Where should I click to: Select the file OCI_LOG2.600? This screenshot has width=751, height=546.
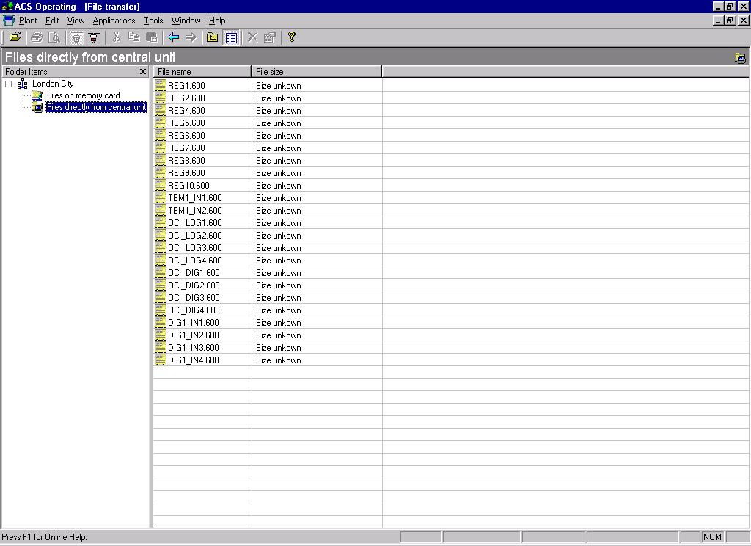pos(195,236)
